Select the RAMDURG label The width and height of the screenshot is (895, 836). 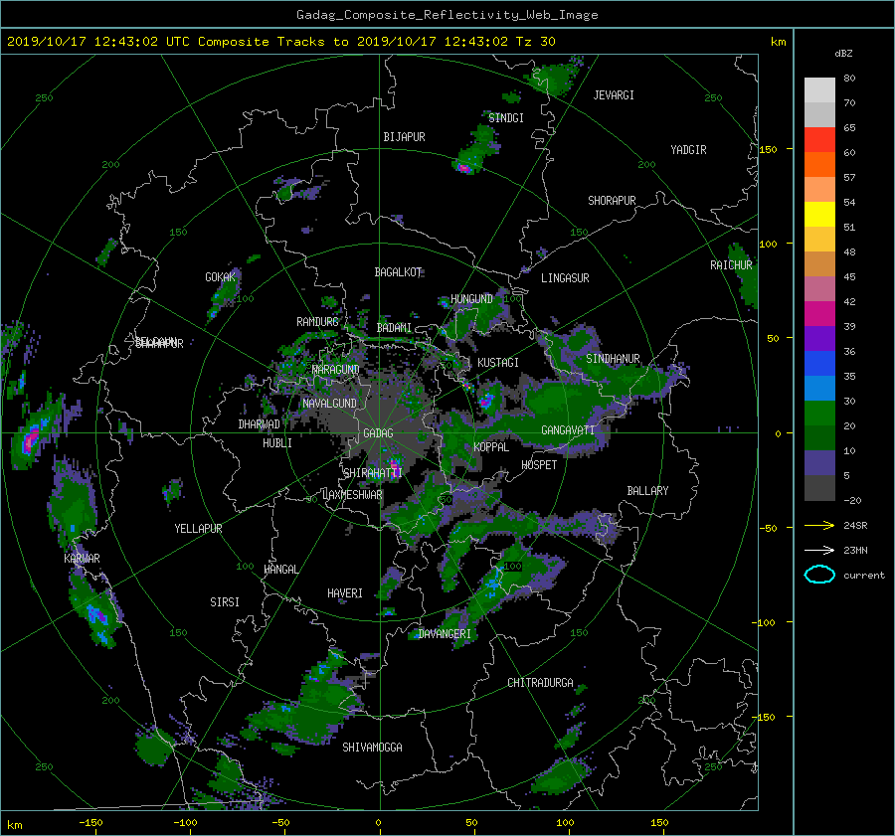[317, 322]
